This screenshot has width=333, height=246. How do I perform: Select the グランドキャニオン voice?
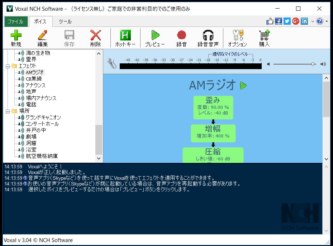tap(43, 117)
